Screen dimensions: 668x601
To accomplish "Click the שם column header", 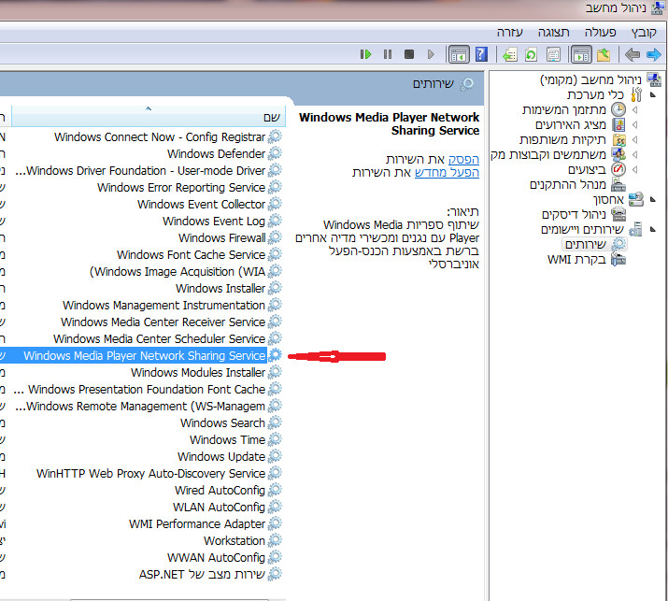I will (x=149, y=116).
